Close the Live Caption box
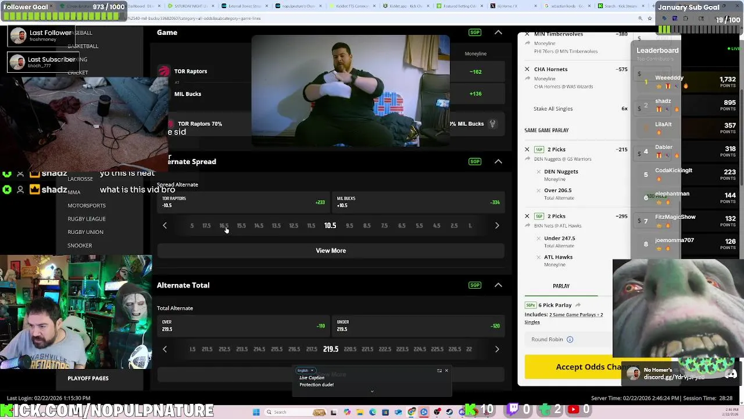Image resolution: width=744 pixels, height=419 pixels. pyautogui.click(x=446, y=371)
